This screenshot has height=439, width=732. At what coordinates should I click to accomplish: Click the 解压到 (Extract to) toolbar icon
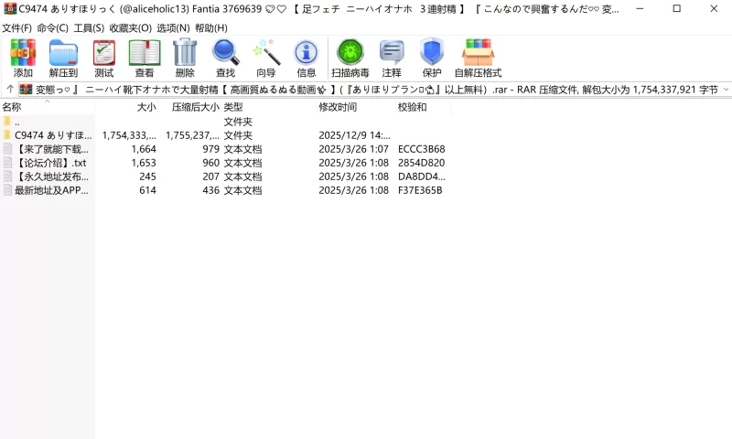point(63,52)
